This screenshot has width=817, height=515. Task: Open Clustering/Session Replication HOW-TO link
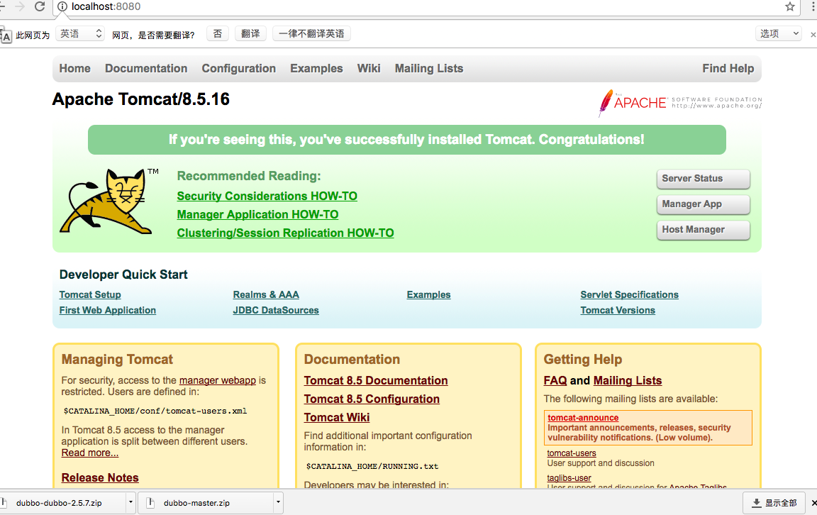pyautogui.click(x=285, y=233)
